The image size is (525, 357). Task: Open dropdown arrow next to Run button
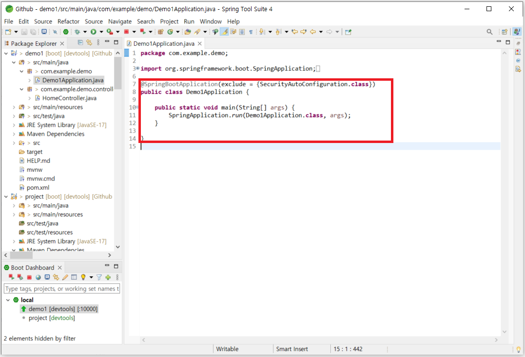click(x=101, y=32)
